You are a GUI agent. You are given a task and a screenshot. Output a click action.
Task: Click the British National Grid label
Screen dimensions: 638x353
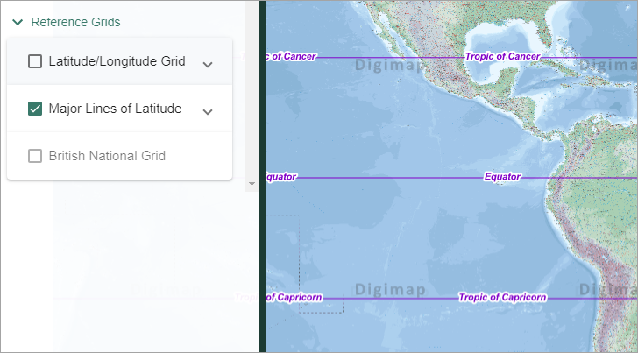(x=107, y=156)
